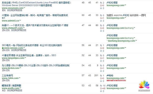Expand the caret next to www.zhidao91.com/

24,28
